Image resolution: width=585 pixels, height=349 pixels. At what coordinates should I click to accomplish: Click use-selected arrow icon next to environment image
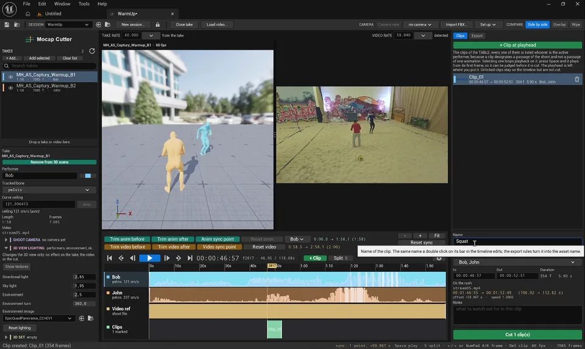click(x=81, y=319)
